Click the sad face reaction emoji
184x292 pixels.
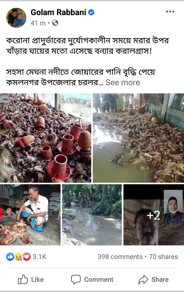point(18,257)
